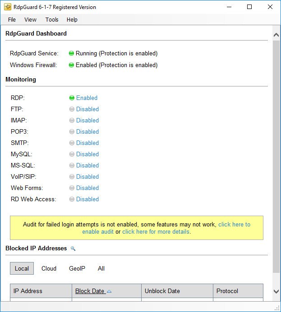The image size is (281, 312).
Task: Select the Local blocked IP tab
Action: [22, 268]
